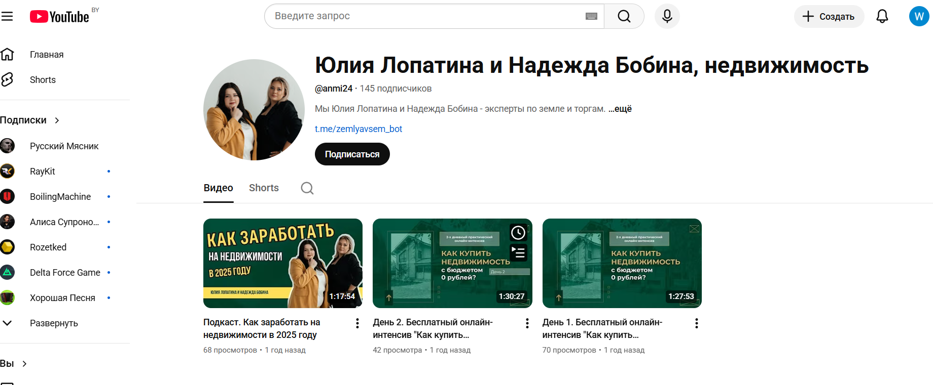Image resolution: width=933 pixels, height=385 pixels.
Task: Open Главная in sidebar
Action: (47, 54)
